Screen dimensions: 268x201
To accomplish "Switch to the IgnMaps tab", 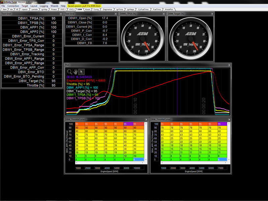I will pos(130,9).
